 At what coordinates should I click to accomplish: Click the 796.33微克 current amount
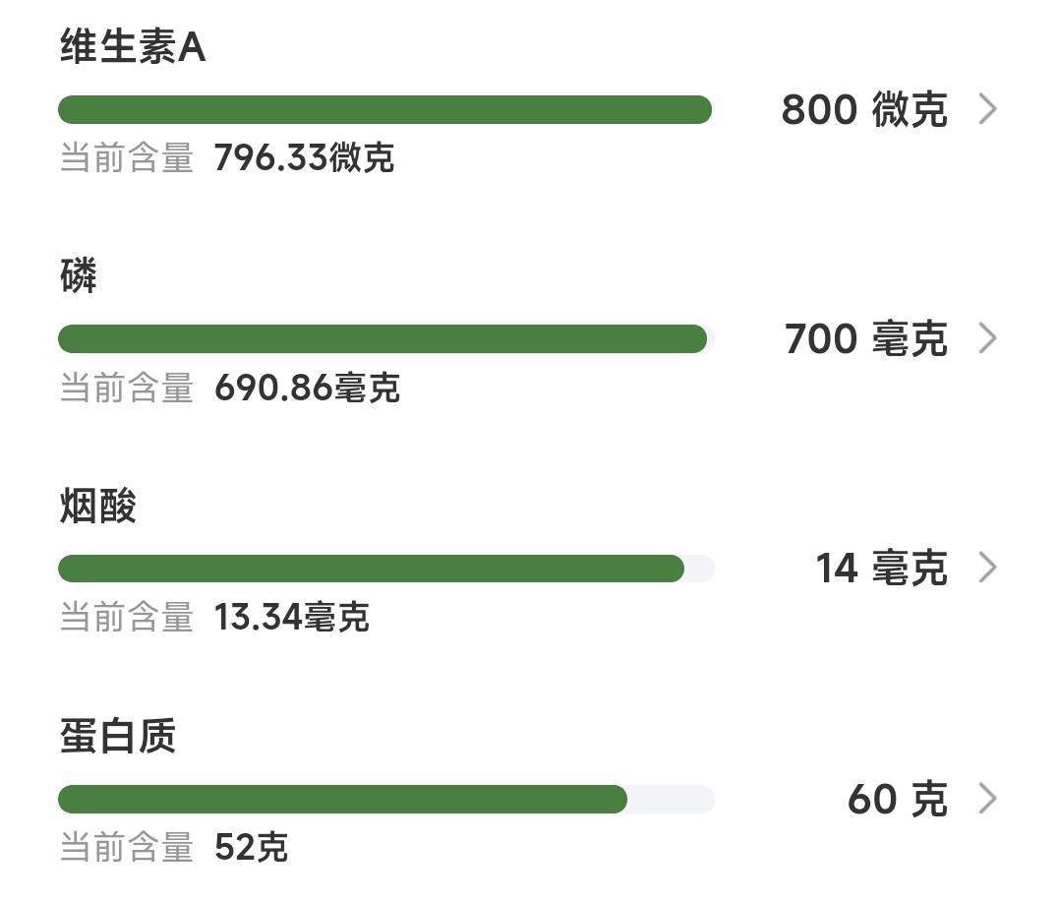coord(304,157)
